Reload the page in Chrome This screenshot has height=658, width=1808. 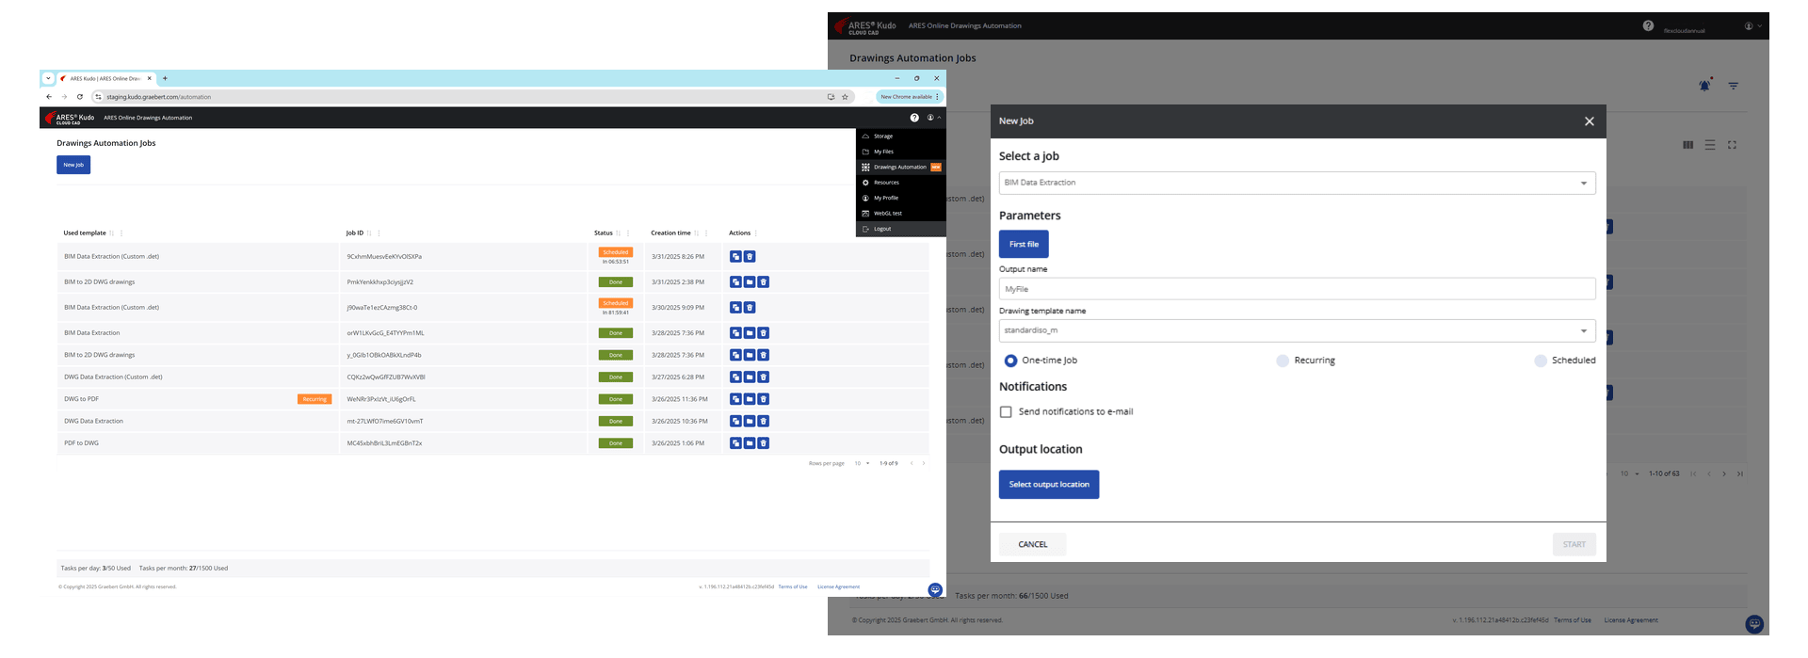click(x=80, y=97)
